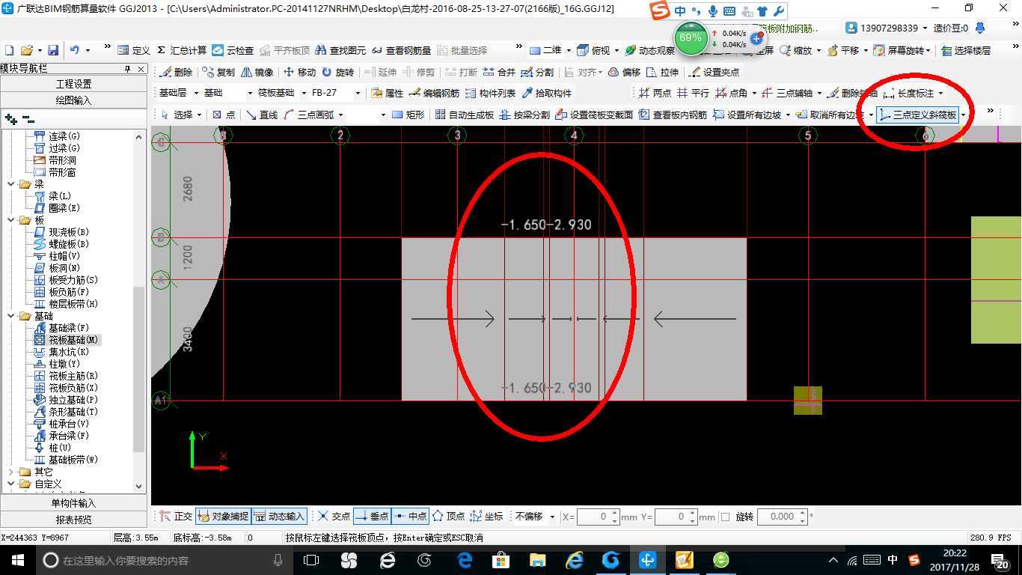Select 两点 two-point axis tool

point(655,94)
